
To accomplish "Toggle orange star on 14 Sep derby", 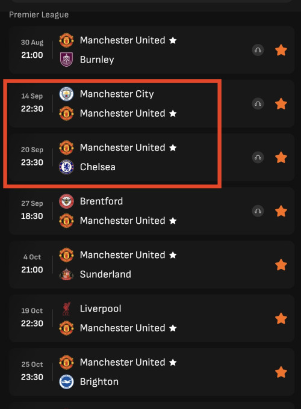I will click(x=281, y=104).
